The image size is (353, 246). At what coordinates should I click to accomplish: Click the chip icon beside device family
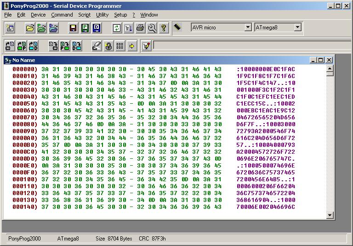177,27
